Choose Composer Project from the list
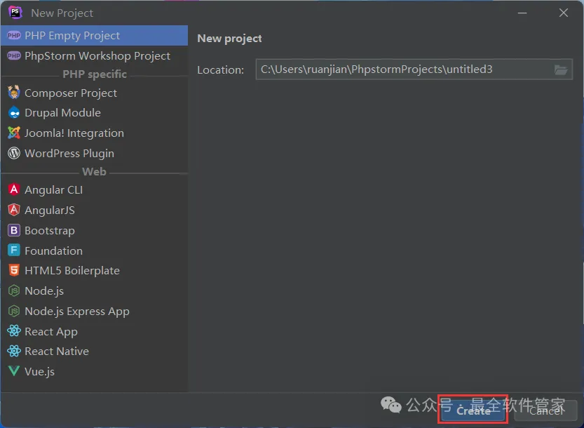584x428 pixels. 94,93
